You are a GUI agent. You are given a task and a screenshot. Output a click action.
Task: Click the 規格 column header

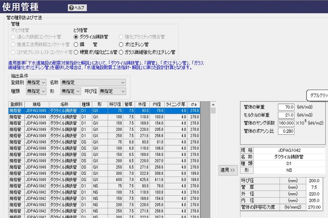tap(37, 105)
